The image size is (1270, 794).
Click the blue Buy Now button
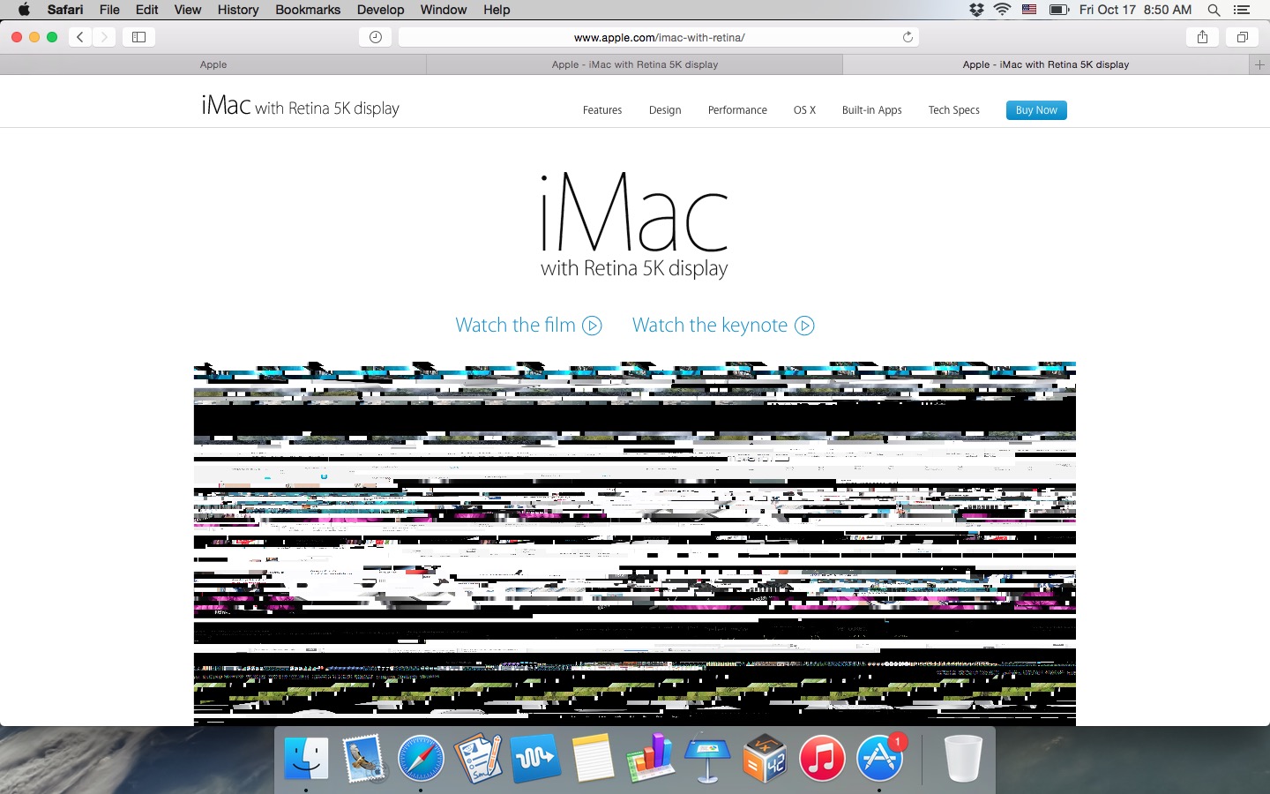[x=1036, y=110]
